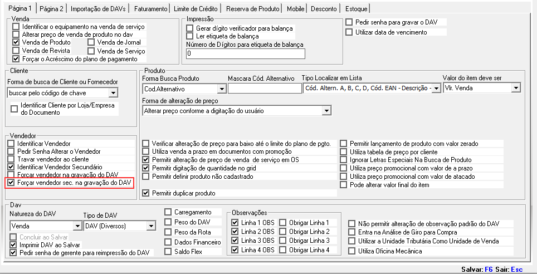Screen dimensions: 537x274
Task: Check Não permitir alteração de observação padrão do DAV
Action: (x=352, y=224)
